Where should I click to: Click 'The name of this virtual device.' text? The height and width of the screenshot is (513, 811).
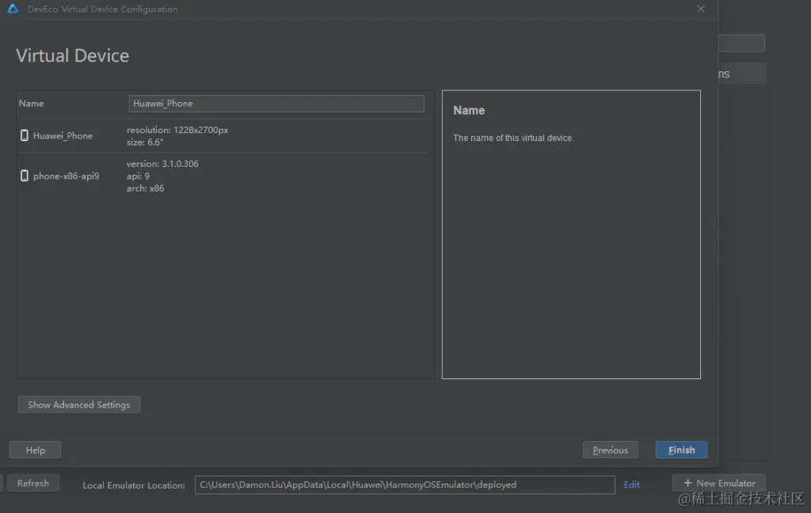(513, 138)
